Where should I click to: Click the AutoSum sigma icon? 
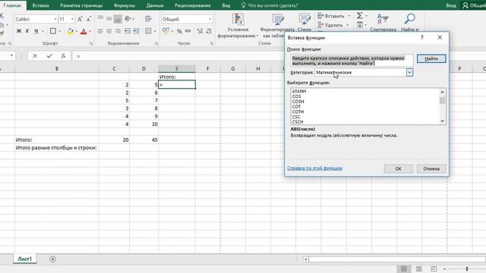[359, 15]
